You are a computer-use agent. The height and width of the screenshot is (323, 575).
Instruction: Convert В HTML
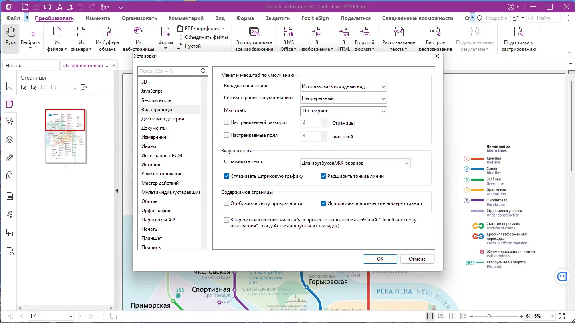(343, 39)
